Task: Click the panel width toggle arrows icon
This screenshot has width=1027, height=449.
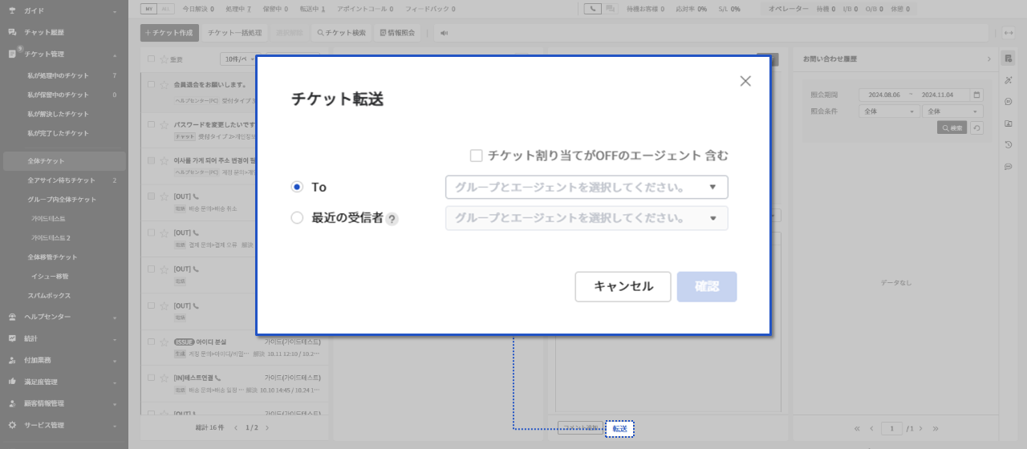Action: 1009,33
